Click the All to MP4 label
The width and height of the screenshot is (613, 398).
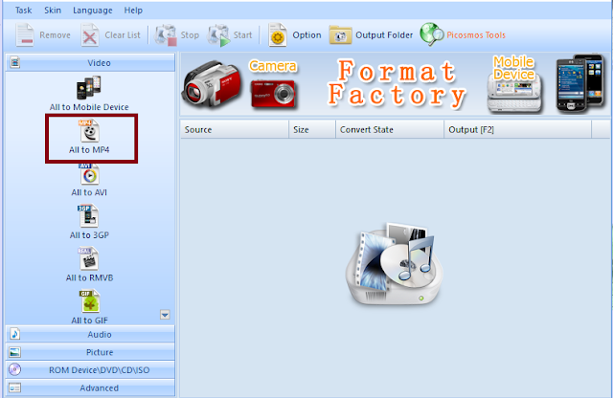(89, 150)
